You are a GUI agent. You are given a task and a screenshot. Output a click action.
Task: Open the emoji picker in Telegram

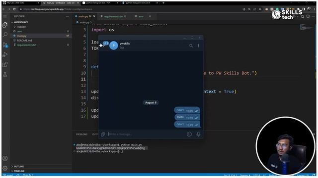(x=189, y=134)
